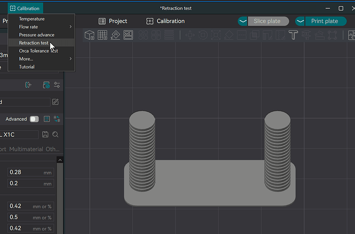Open the process preset combo ending X1C

(x=19, y=135)
